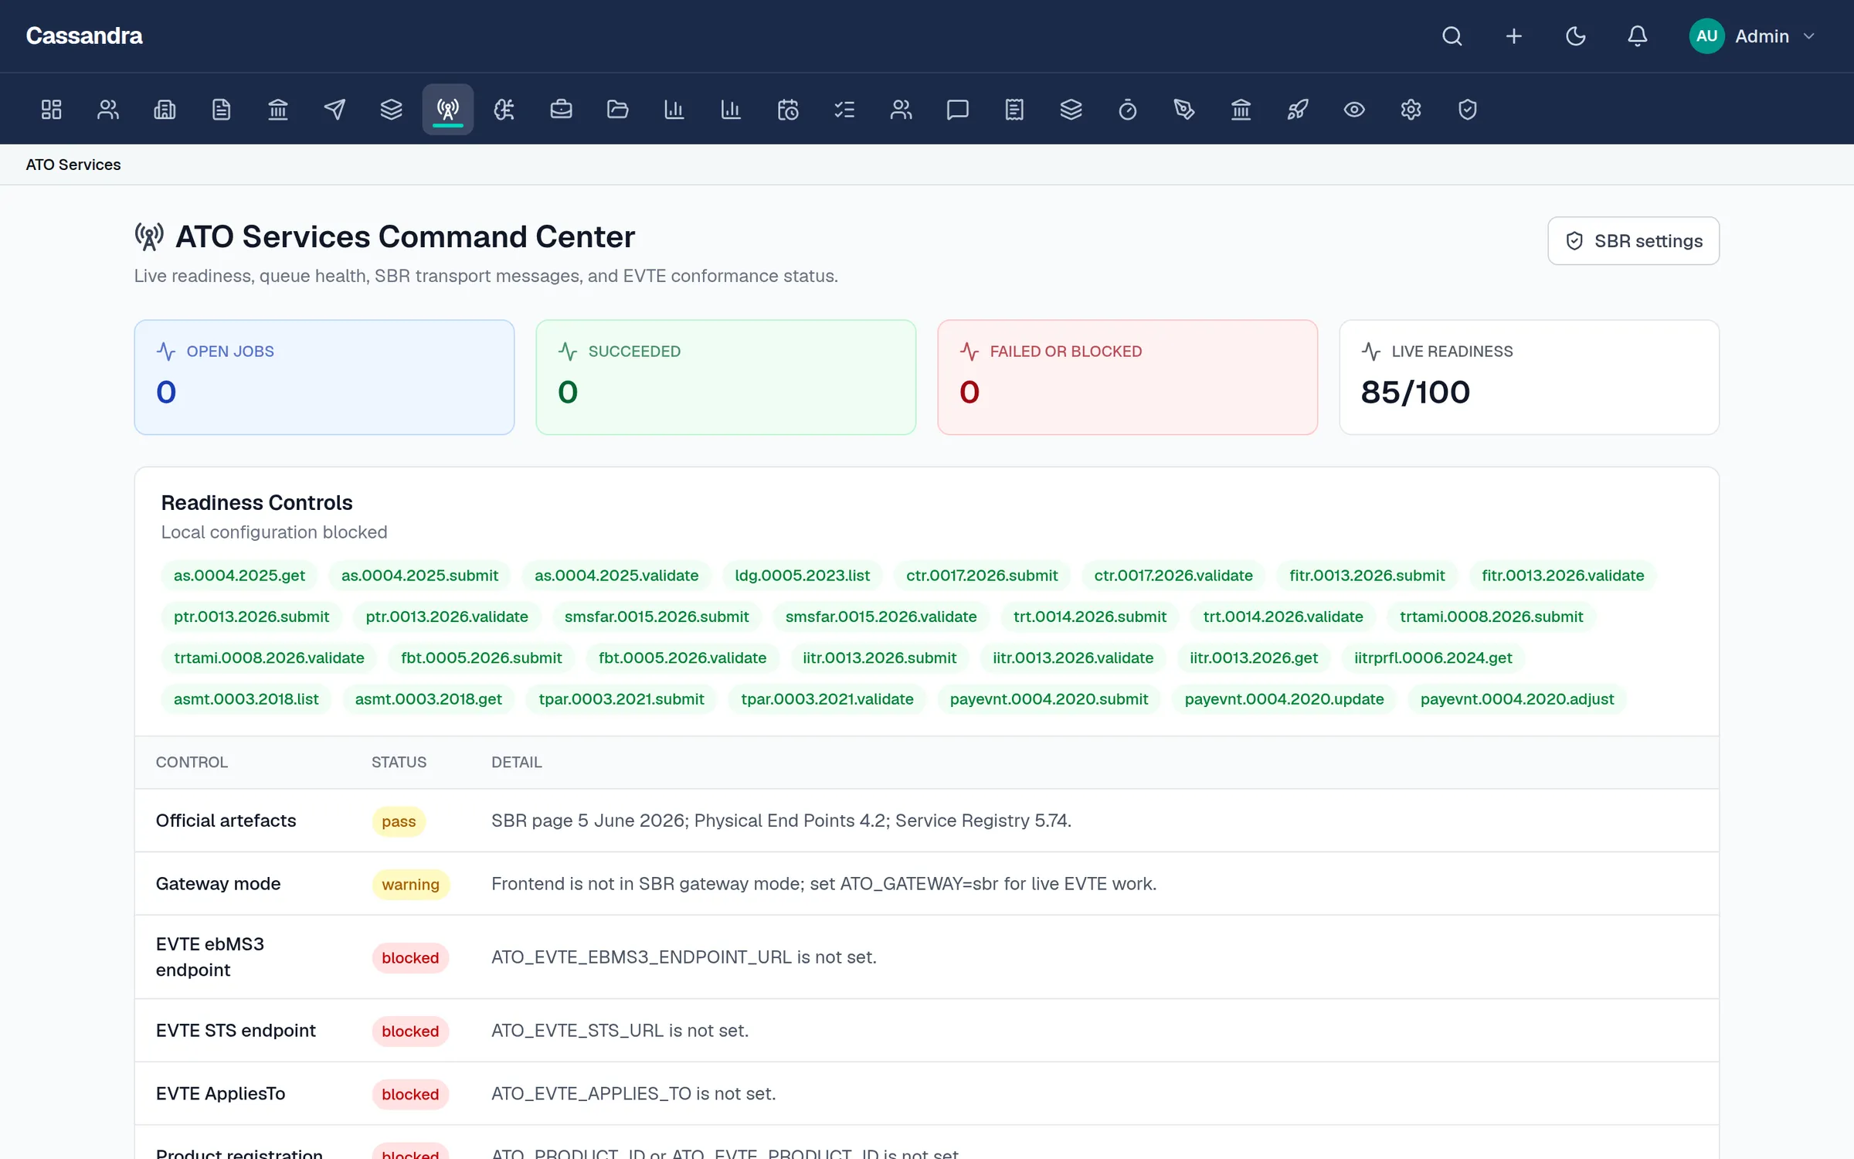Click the iitrprfl.0006.2024.get chip
Image resolution: width=1854 pixels, height=1159 pixels.
pos(1433,658)
